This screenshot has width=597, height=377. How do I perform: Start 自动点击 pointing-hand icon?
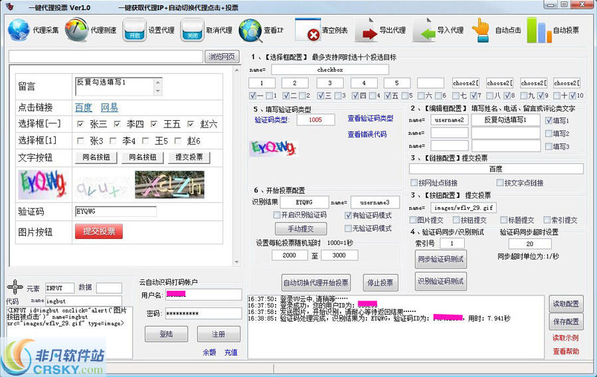481,30
